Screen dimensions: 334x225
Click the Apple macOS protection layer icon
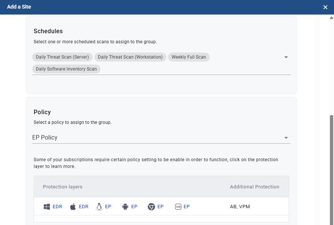73,207
